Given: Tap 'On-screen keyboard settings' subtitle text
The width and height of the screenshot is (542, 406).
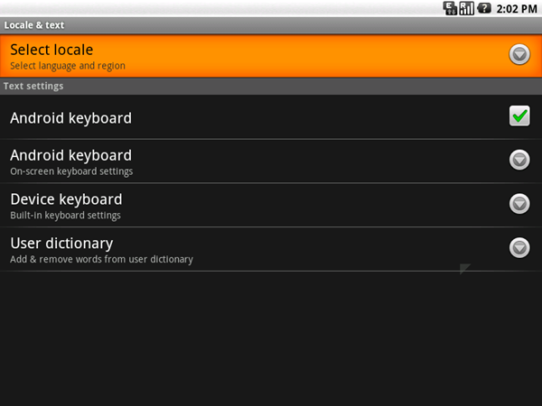Looking at the screenshot, I should [x=71, y=171].
